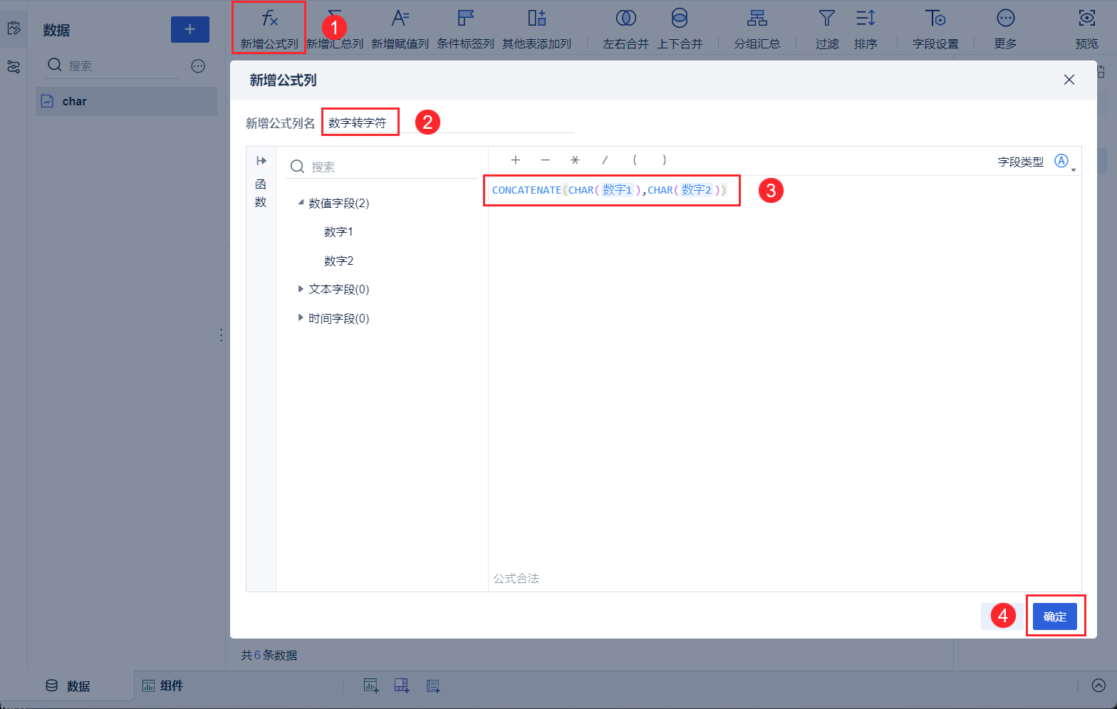
Task: Expand the 文本字段(0) group
Action: 301,289
